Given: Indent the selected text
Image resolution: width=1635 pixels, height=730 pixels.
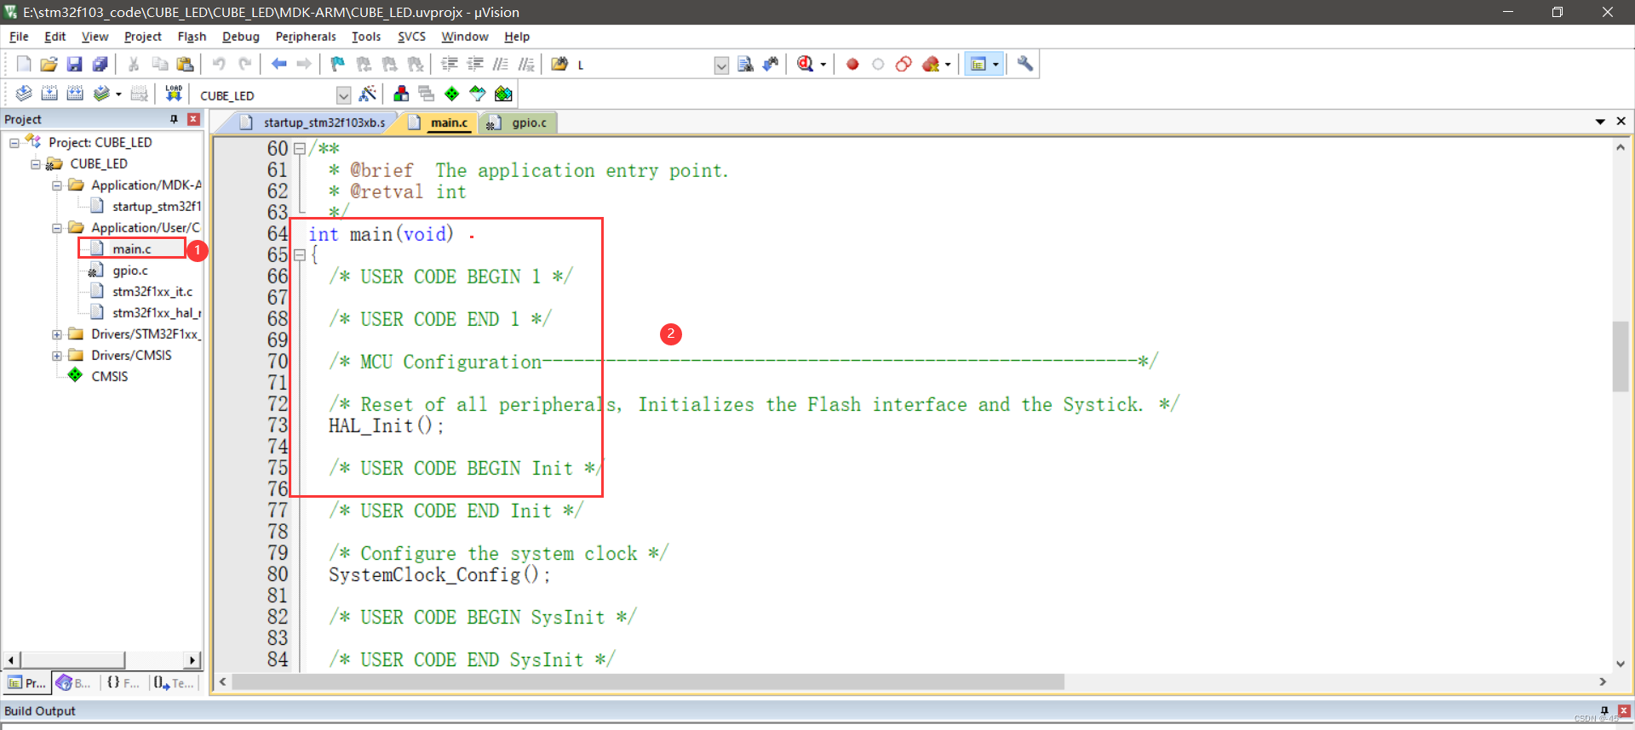Looking at the screenshot, I should coord(450,64).
